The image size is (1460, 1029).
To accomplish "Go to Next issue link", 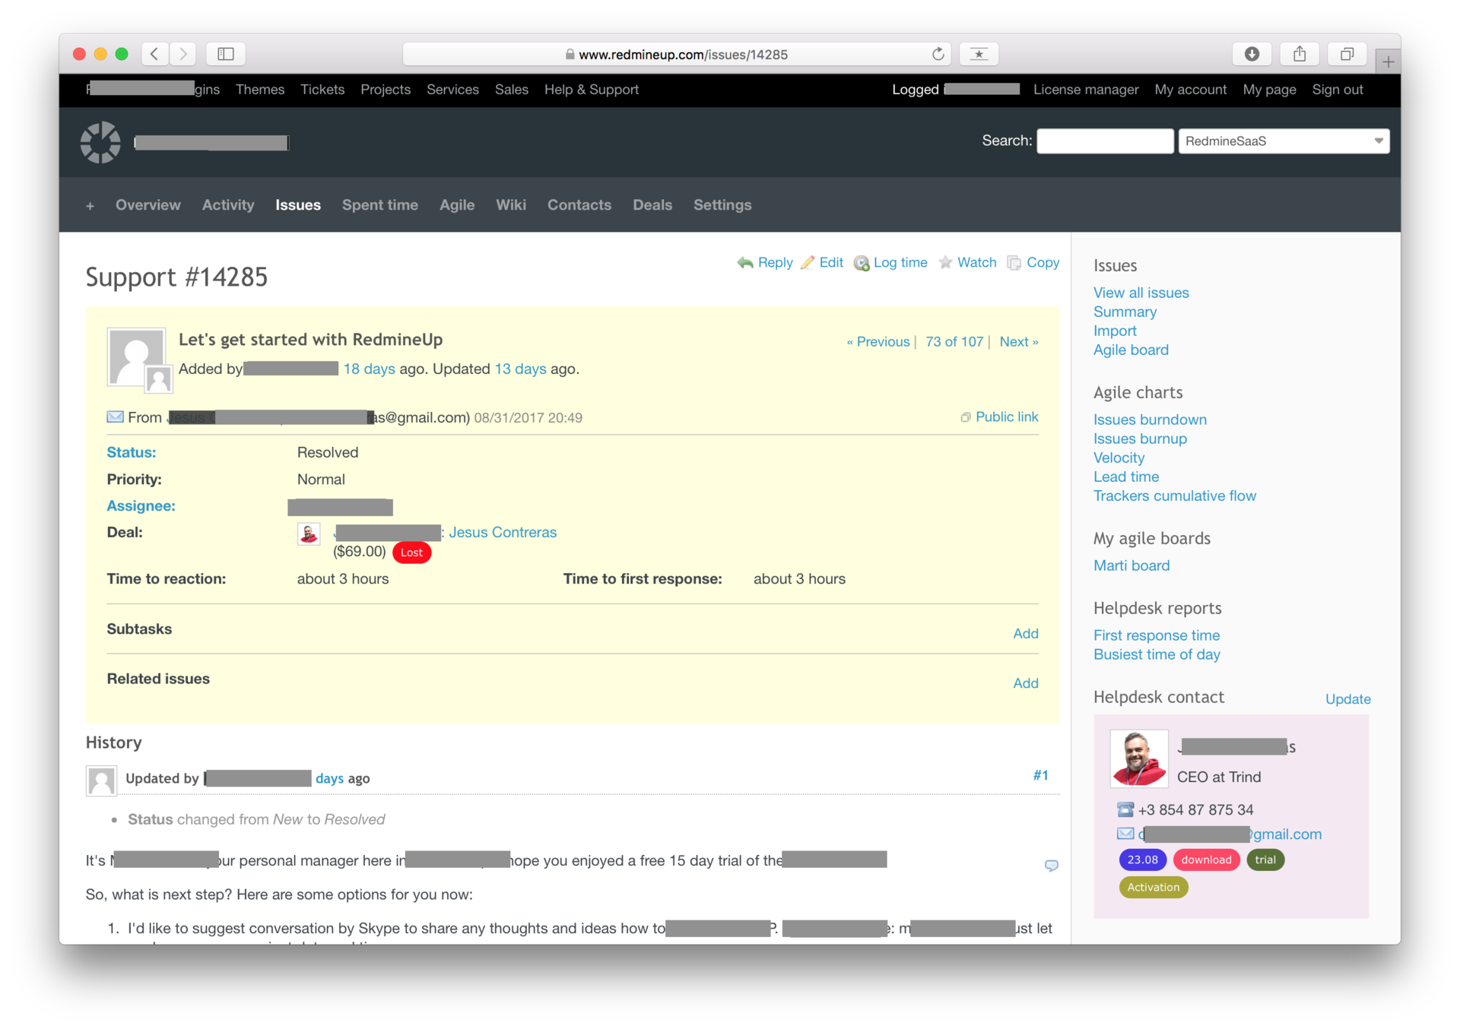I will [x=1018, y=342].
